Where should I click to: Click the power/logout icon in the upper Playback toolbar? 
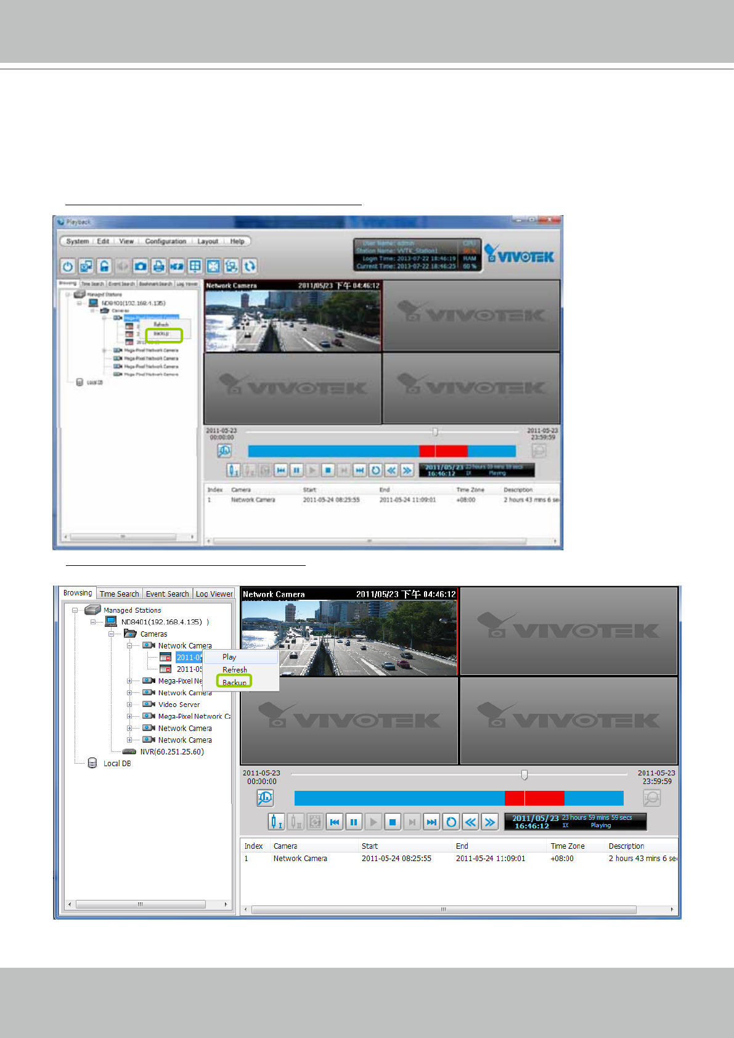[x=68, y=266]
